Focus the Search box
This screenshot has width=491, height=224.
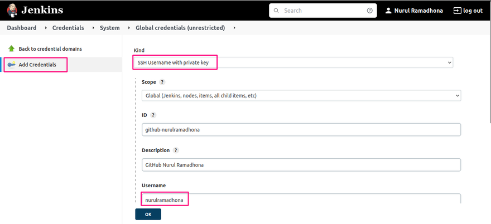(323, 11)
